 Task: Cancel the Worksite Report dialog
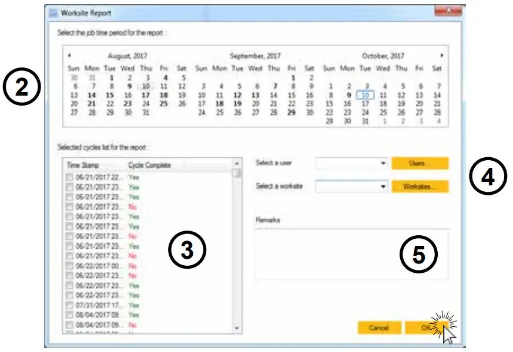[379, 328]
